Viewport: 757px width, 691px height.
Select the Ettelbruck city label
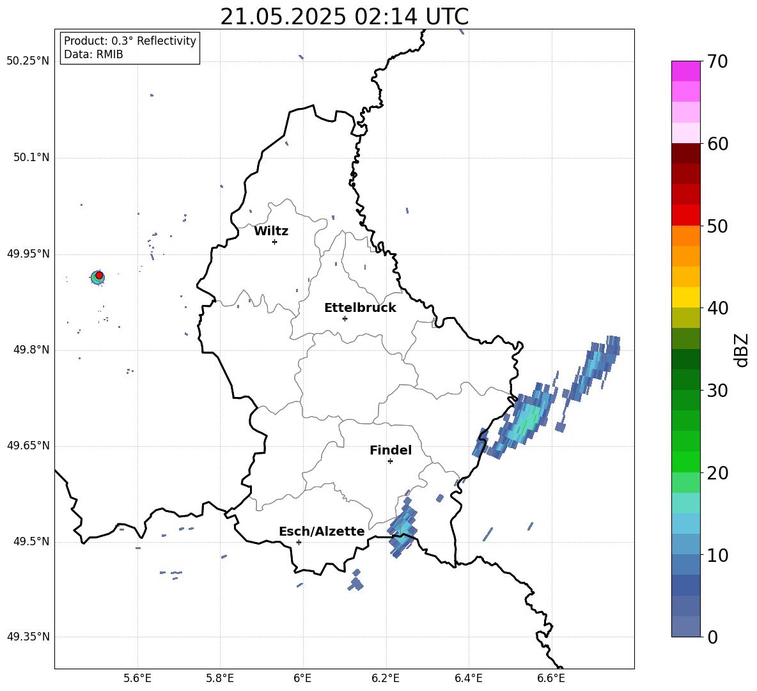click(x=360, y=308)
